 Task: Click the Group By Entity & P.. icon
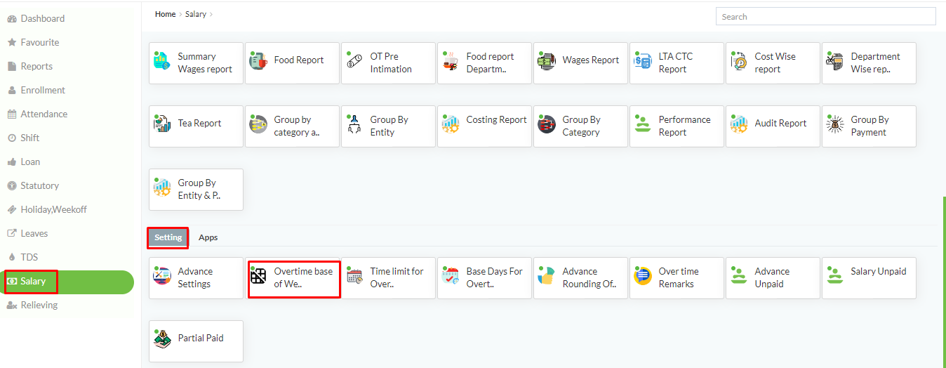(162, 188)
